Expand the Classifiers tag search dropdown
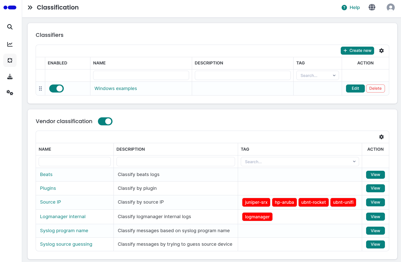 pyautogui.click(x=317, y=75)
